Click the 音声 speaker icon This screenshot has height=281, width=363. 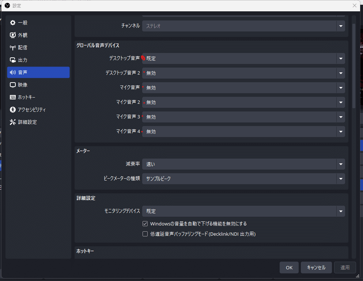pos(13,72)
